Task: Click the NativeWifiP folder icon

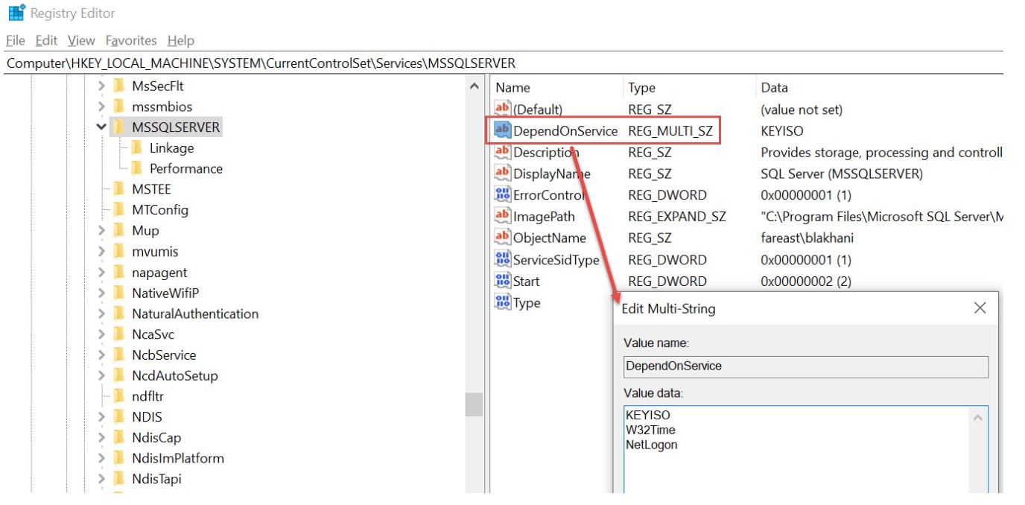Action: tap(118, 293)
